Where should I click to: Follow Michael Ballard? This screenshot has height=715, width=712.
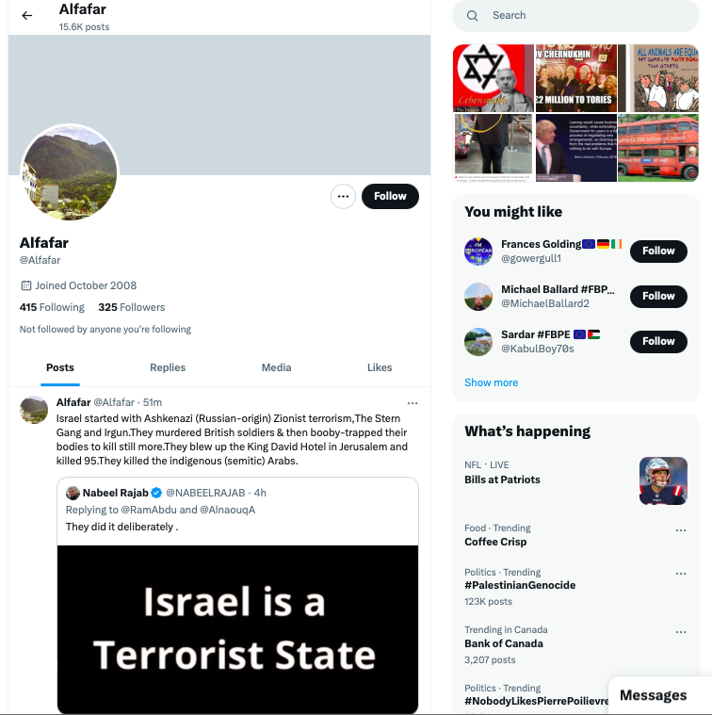pyautogui.click(x=658, y=297)
